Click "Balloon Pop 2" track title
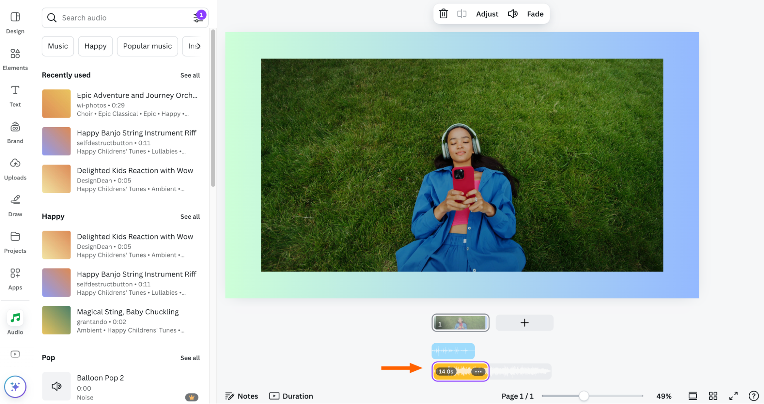 (x=100, y=378)
